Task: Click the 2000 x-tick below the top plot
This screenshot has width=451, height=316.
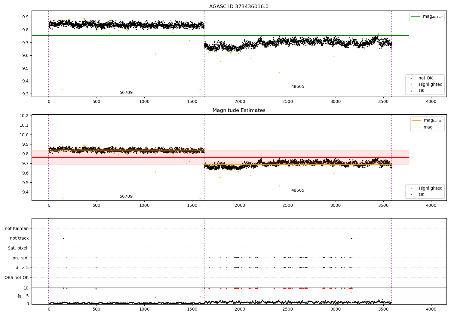Action: [x=240, y=102]
